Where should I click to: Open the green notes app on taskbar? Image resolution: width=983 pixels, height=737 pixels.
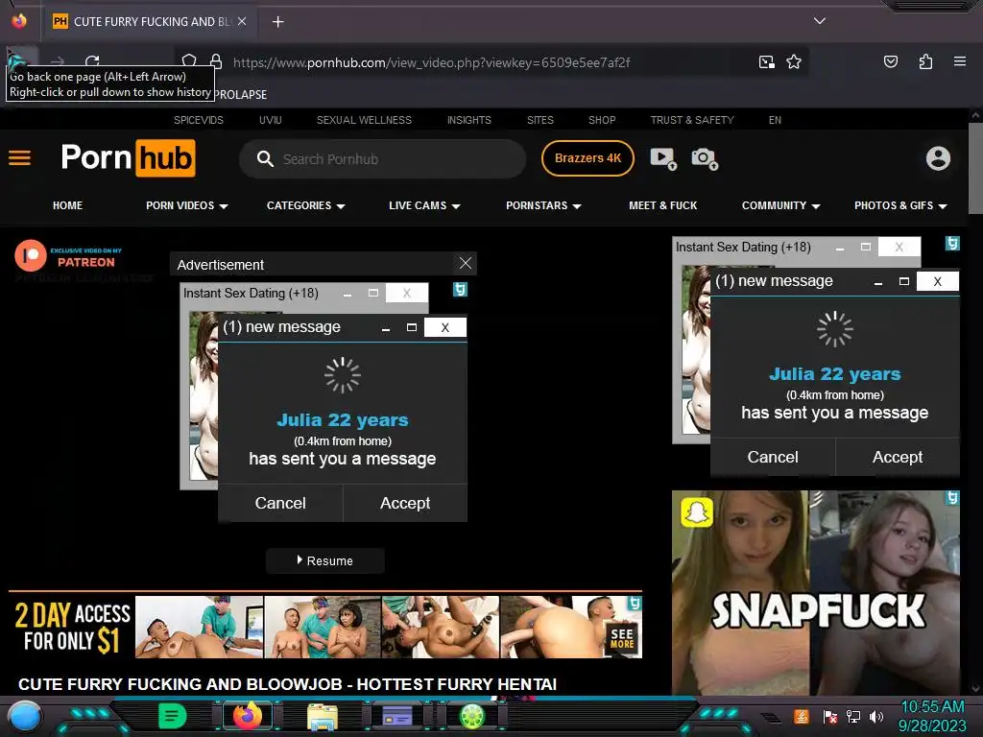point(173,716)
